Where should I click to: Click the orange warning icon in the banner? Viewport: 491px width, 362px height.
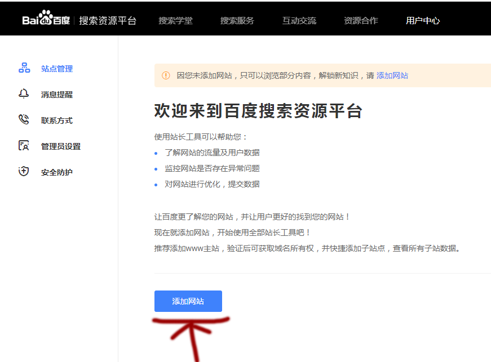pos(166,75)
